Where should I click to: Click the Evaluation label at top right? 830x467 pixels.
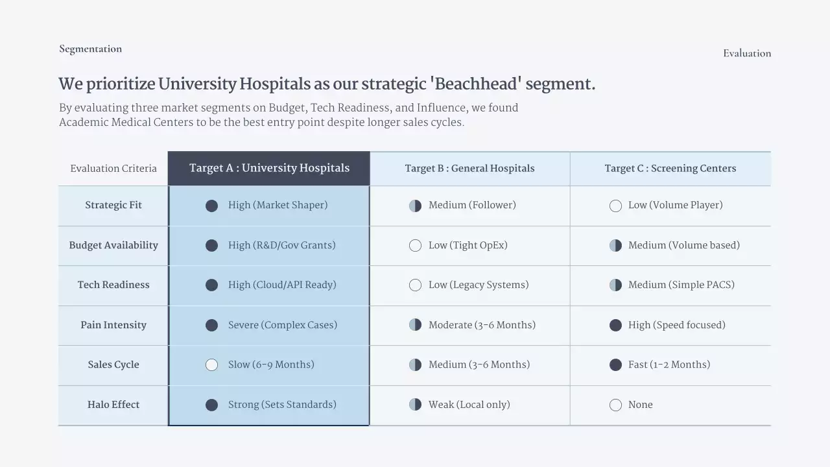point(747,54)
